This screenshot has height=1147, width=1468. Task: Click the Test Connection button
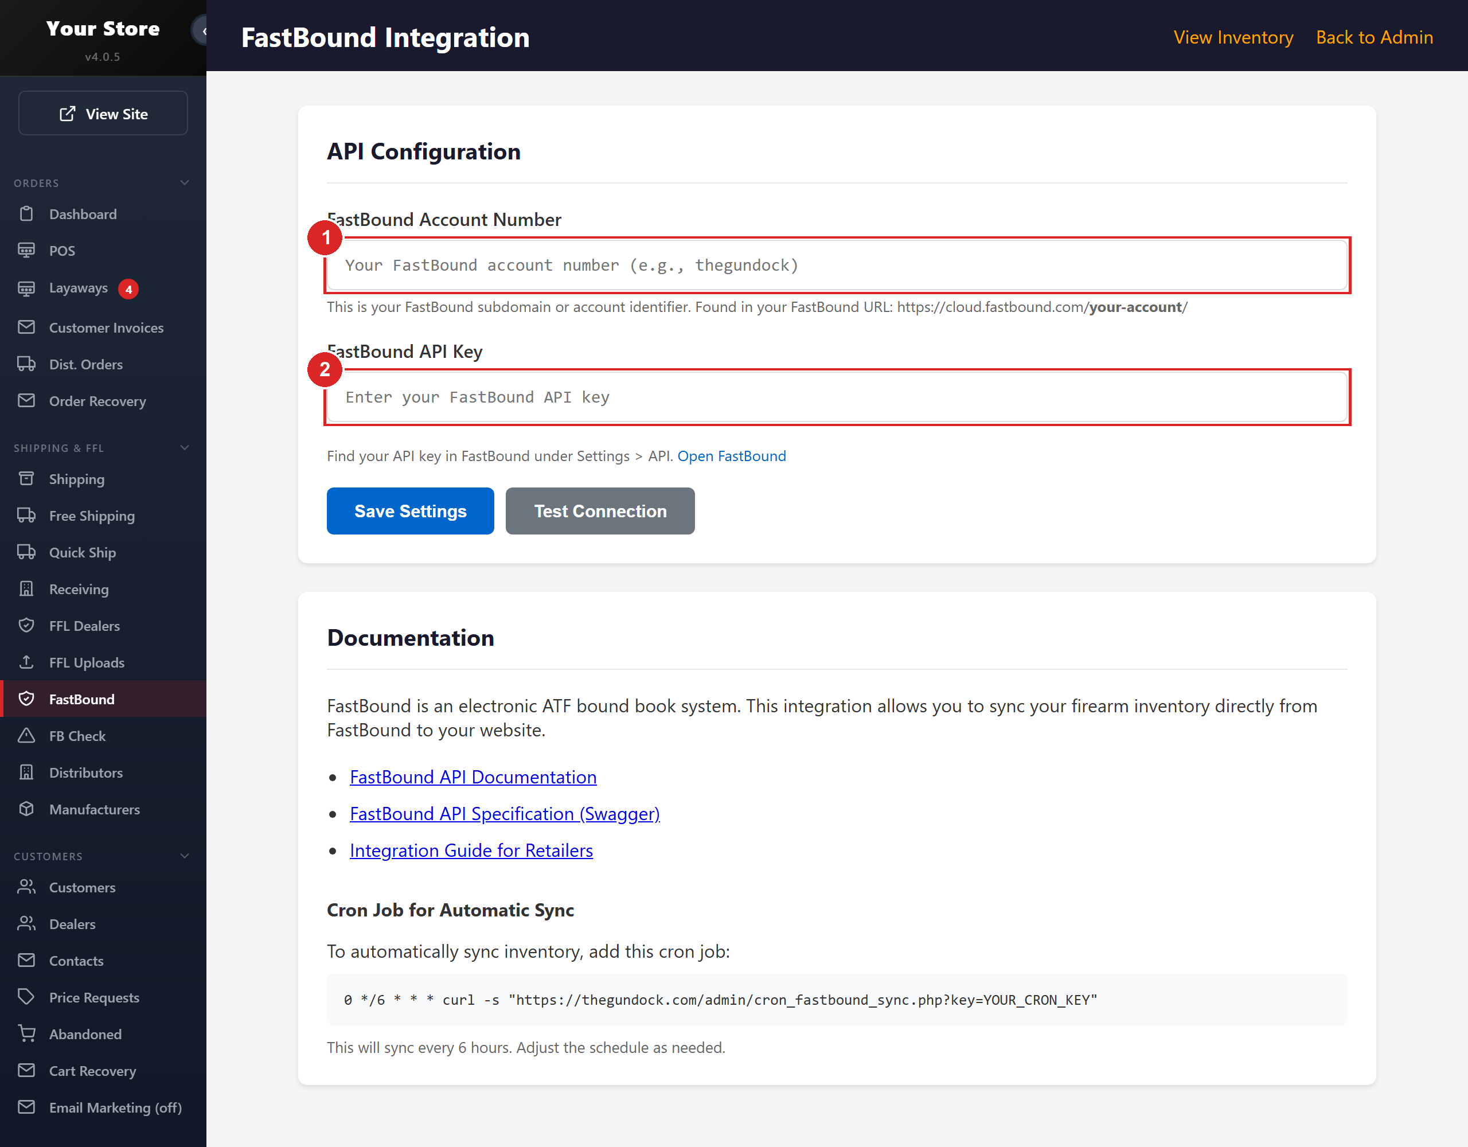coord(600,511)
